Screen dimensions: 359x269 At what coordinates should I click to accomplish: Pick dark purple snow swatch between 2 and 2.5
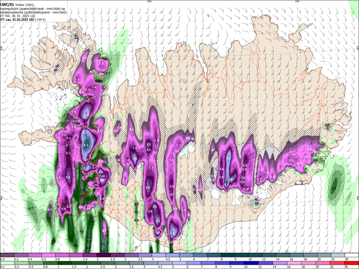pyautogui.click(x=103, y=255)
